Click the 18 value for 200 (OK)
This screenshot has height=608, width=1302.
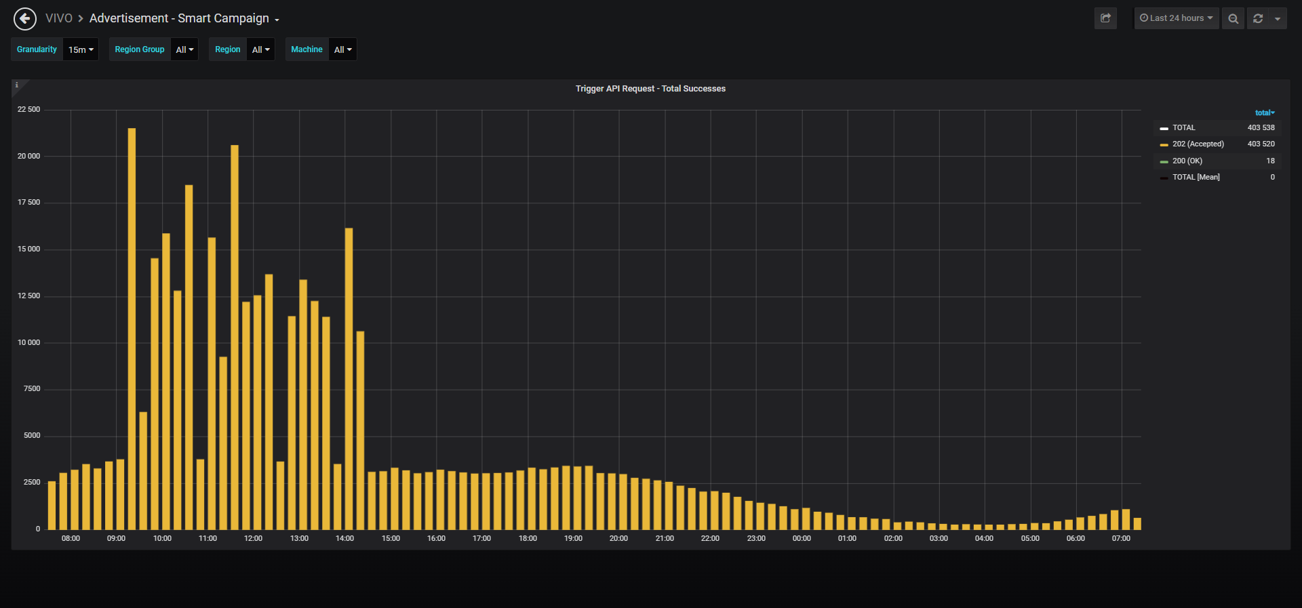tap(1270, 161)
